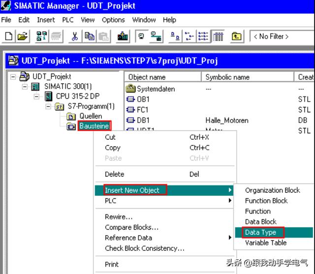Create a new project with New icon
The height and width of the screenshot is (274, 315).
coord(9,36)
